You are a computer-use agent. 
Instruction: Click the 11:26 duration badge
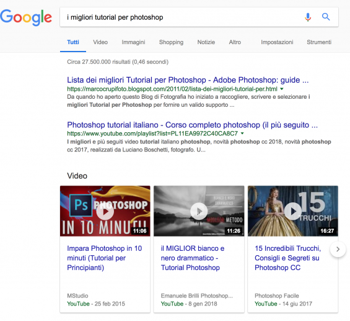(x=234, y=231)
